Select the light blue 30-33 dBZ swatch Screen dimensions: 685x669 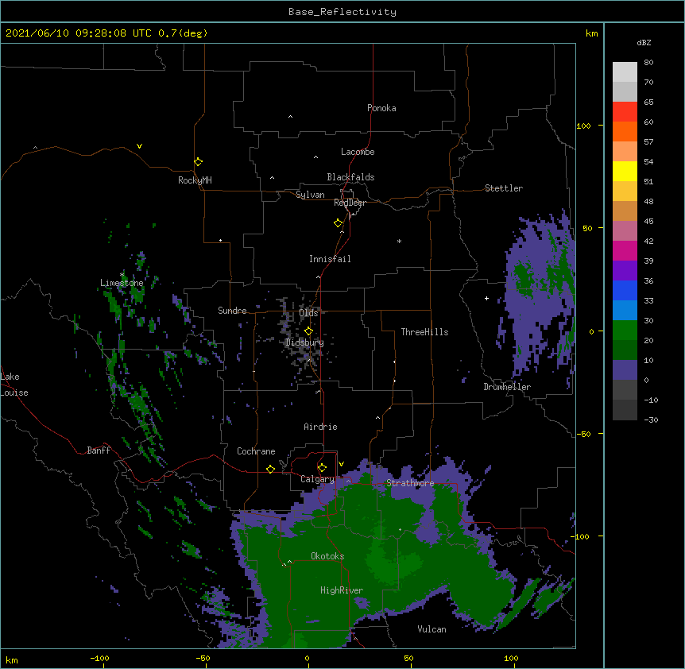(x=625, y=310)
